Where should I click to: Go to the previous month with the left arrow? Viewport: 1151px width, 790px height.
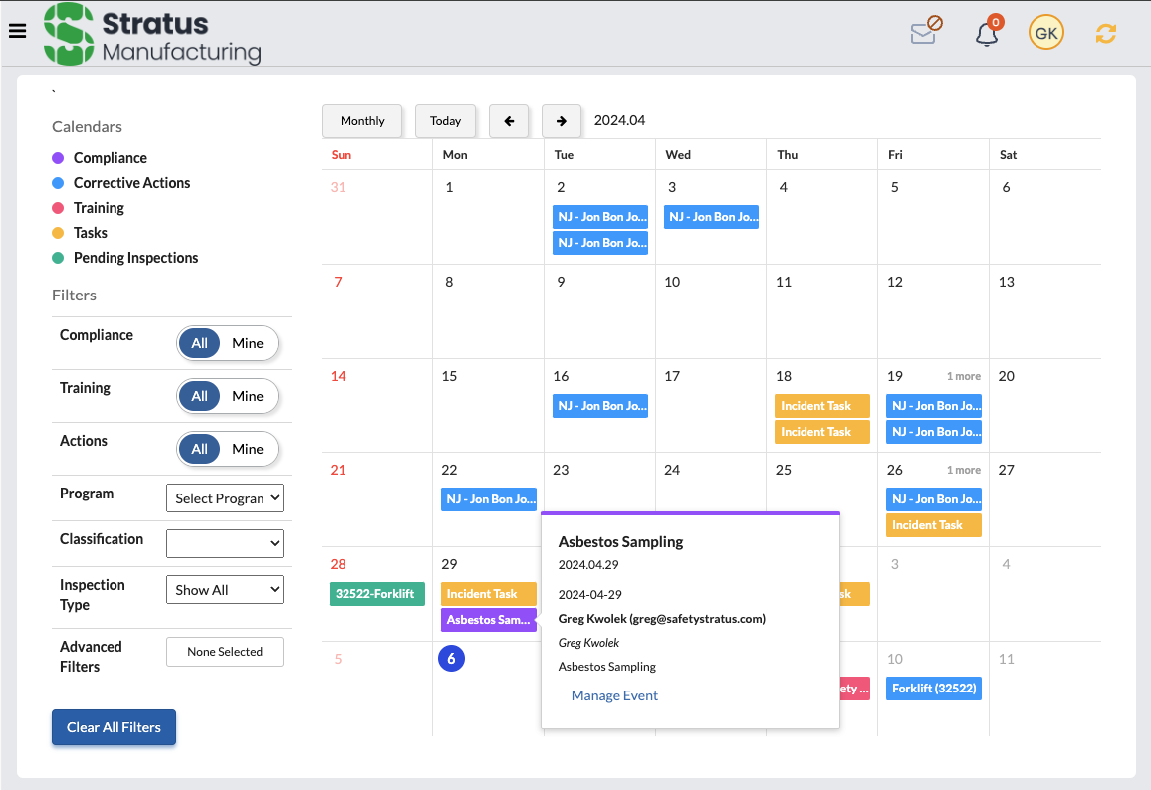coord(509,120)
